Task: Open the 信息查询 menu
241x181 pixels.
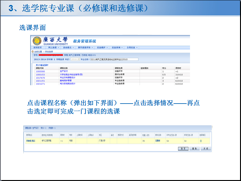Action: pyautogui.click(x=117, y=48)
